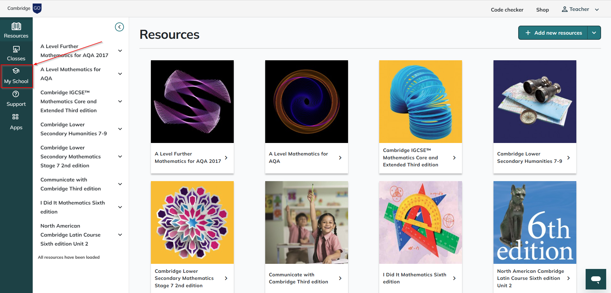The image size is (611, 293).
Task: Click 'I Did It Mathematics Sixth edition' card title
Action: [x=415, y=278]
